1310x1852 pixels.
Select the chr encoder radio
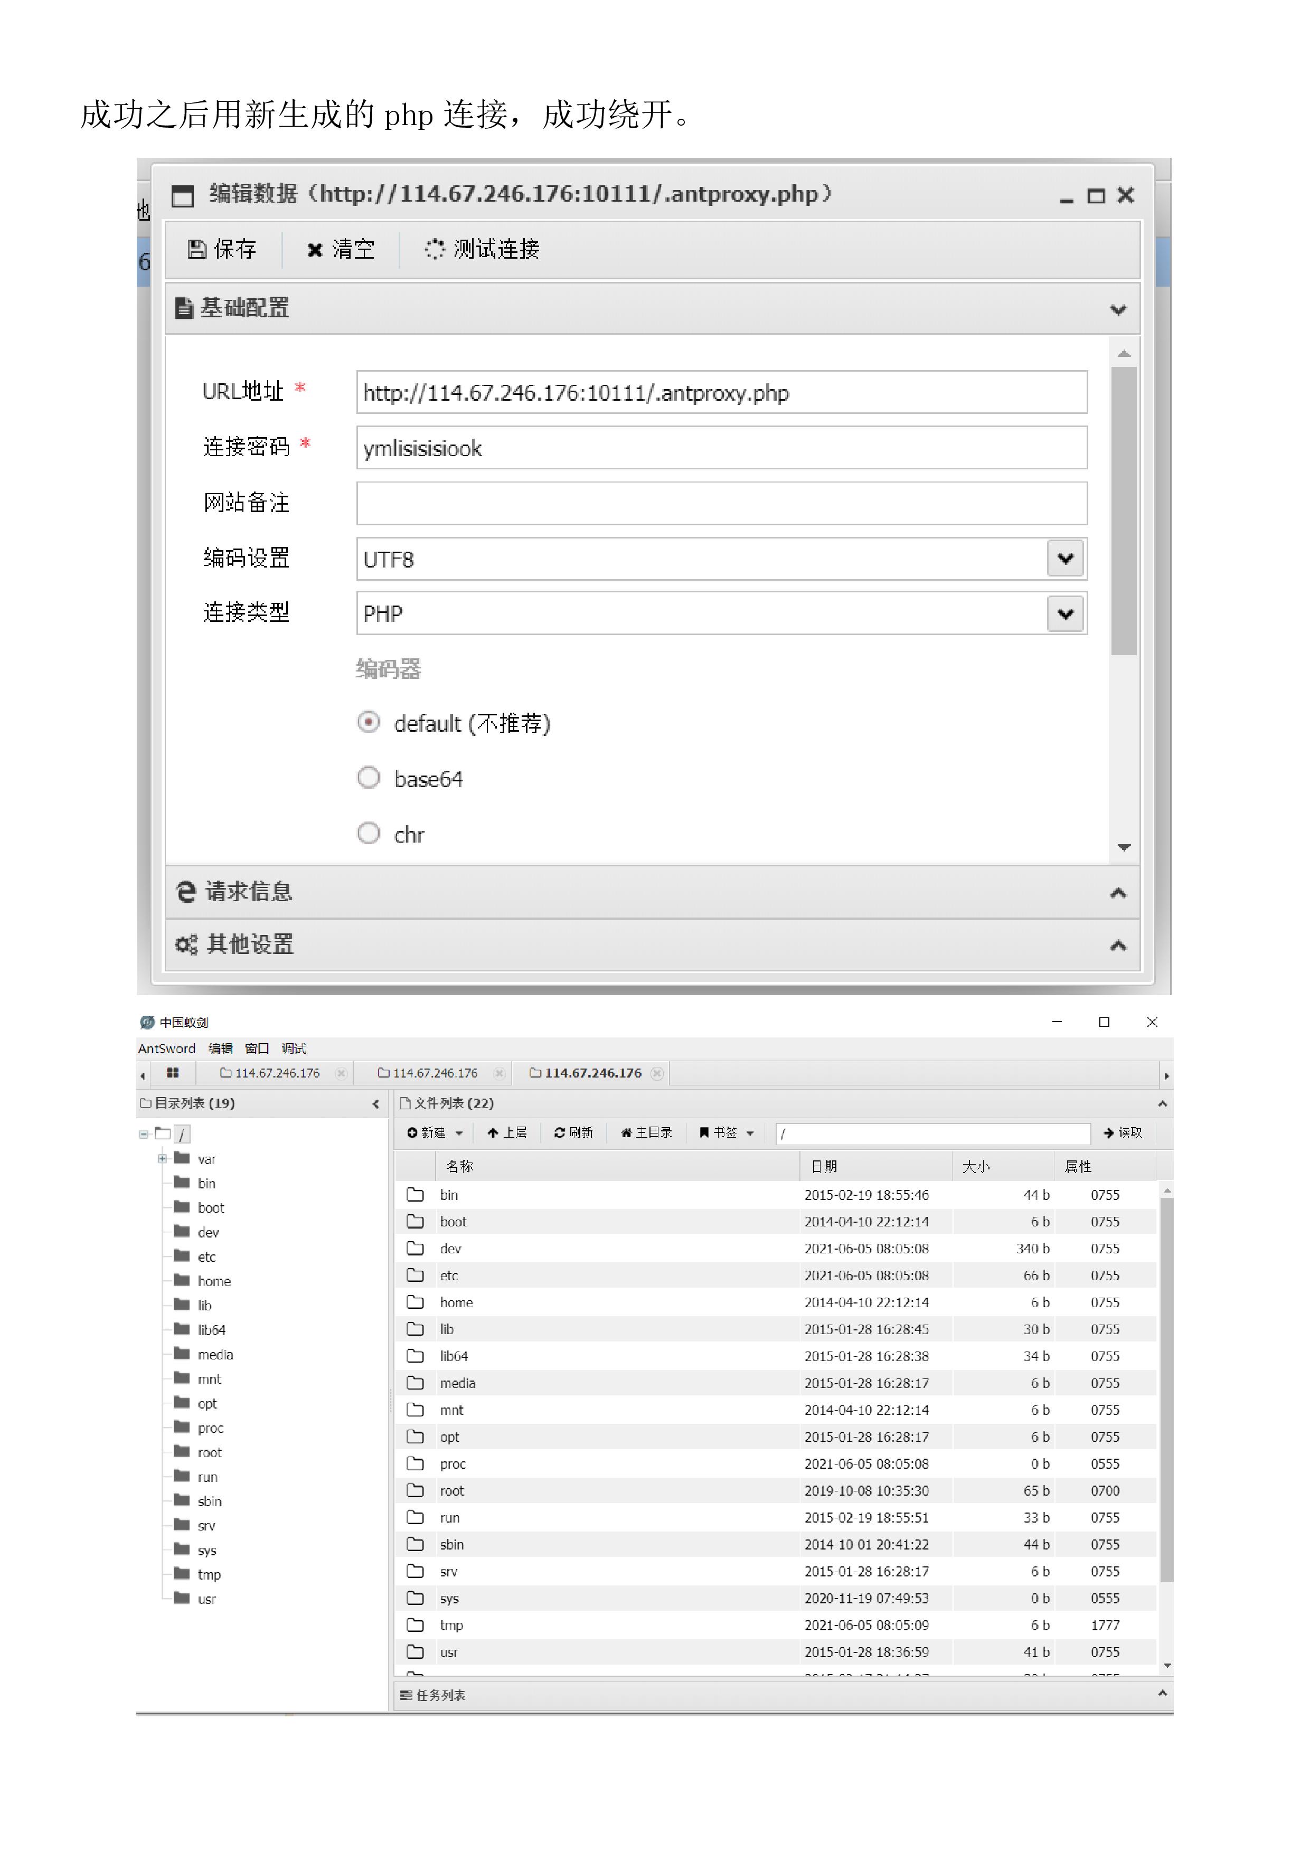tap(369, 833)
